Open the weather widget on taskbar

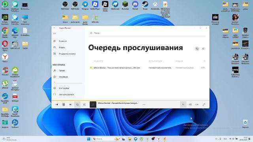coord(9,139)
